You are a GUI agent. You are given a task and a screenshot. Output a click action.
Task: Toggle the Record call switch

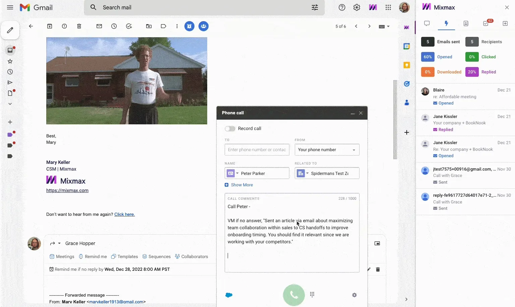pyautogui.click(x=230, y=129)
